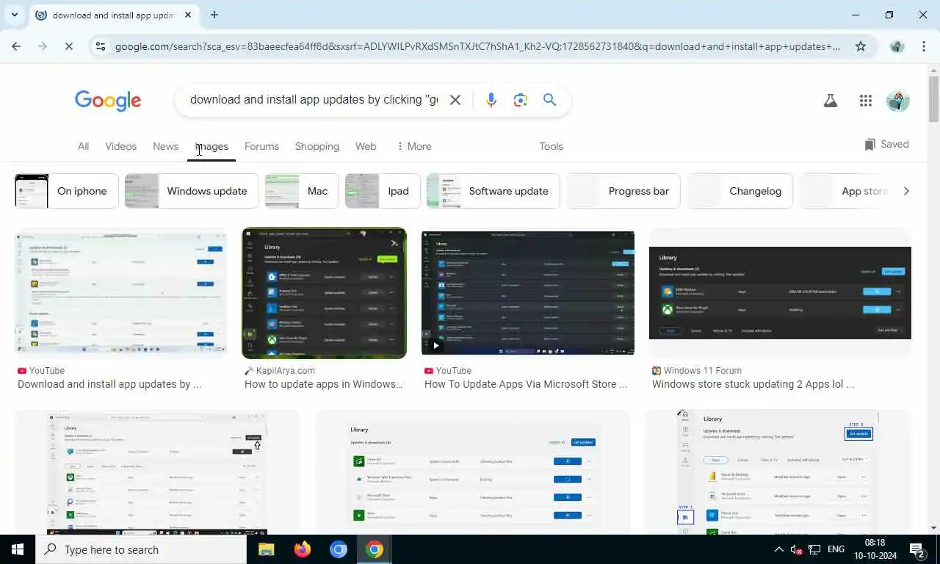Open the notification center icon
Screen dimensions: 940x564
pos(918,549)
